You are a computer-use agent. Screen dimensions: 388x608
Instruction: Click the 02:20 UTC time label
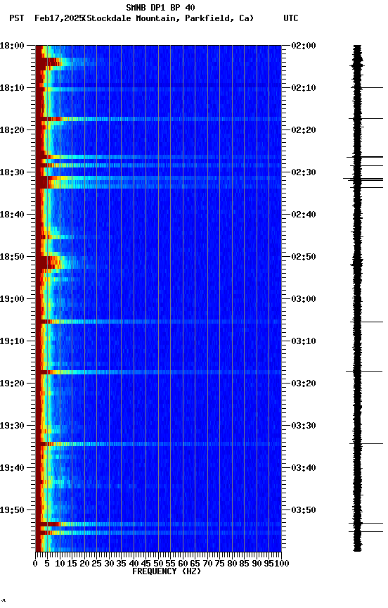pos(304,130)
